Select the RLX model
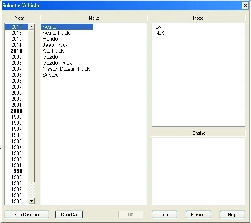This screenshot has height=223, width=251. 159,33
